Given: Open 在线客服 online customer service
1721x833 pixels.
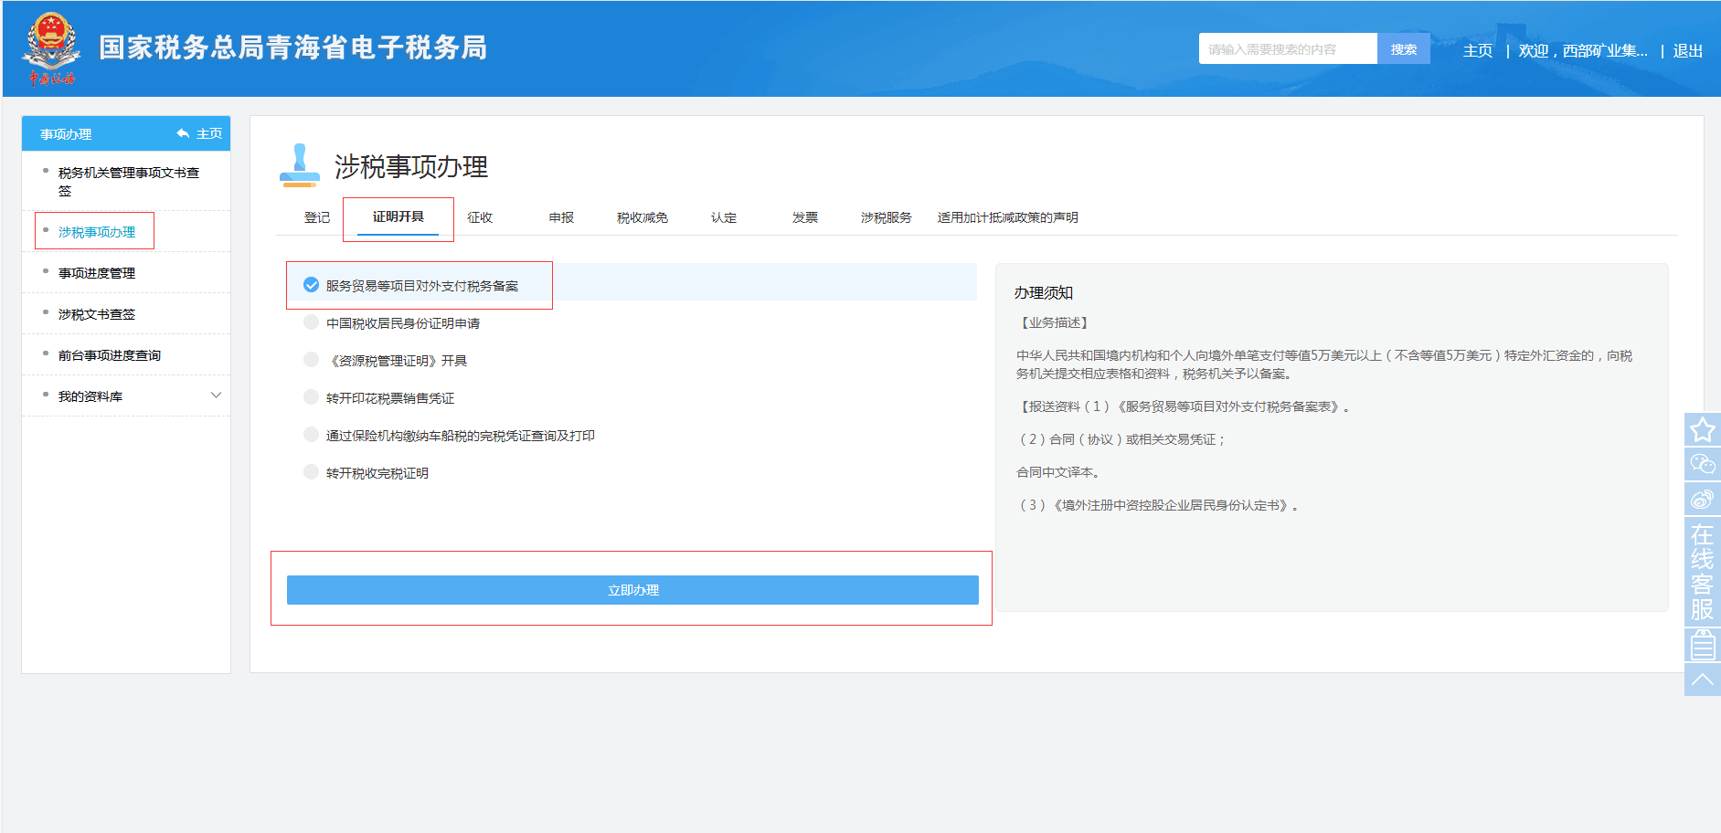Looking at the screenshot, I should [x=1702, y=572].
